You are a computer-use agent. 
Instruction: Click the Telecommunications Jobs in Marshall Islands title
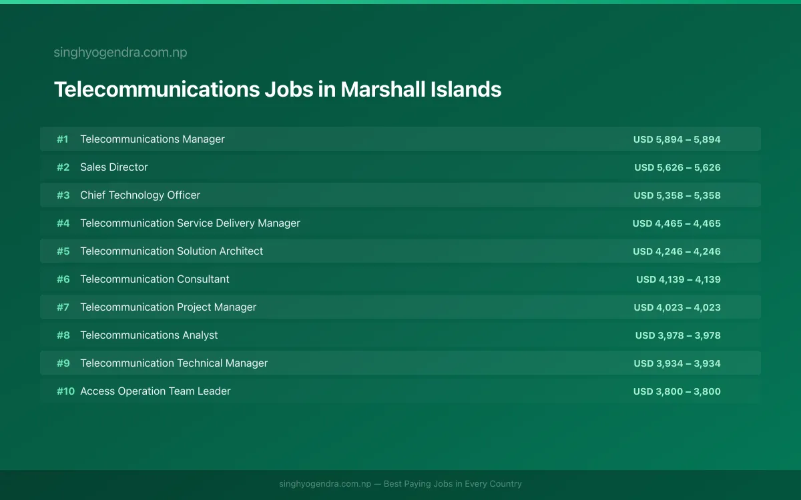click(x=278, y=89)
